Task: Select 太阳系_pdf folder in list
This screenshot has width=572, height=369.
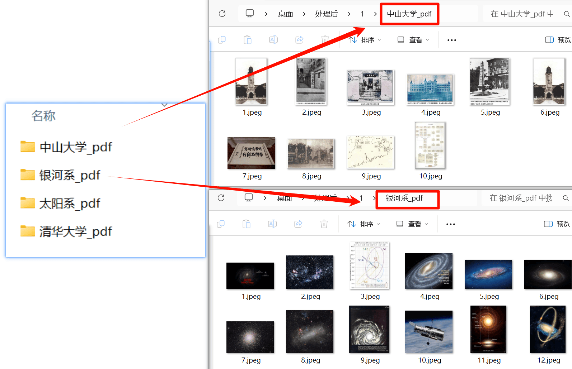Action: tap(60, 203)
